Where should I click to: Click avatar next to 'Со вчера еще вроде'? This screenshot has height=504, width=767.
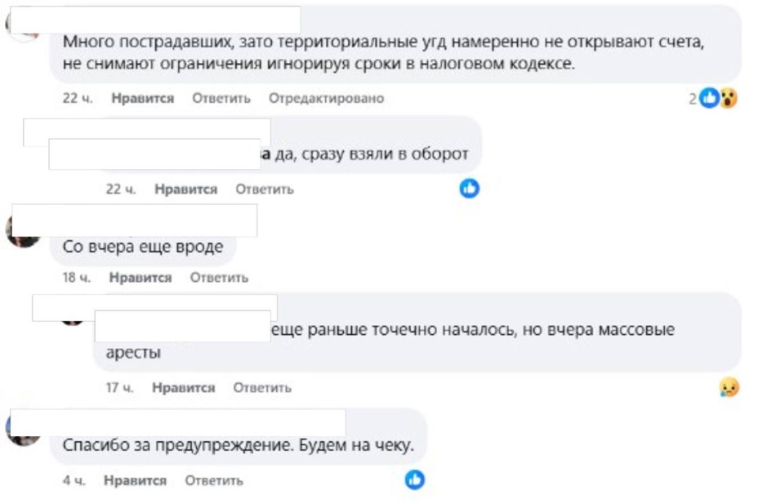point(22,234)
